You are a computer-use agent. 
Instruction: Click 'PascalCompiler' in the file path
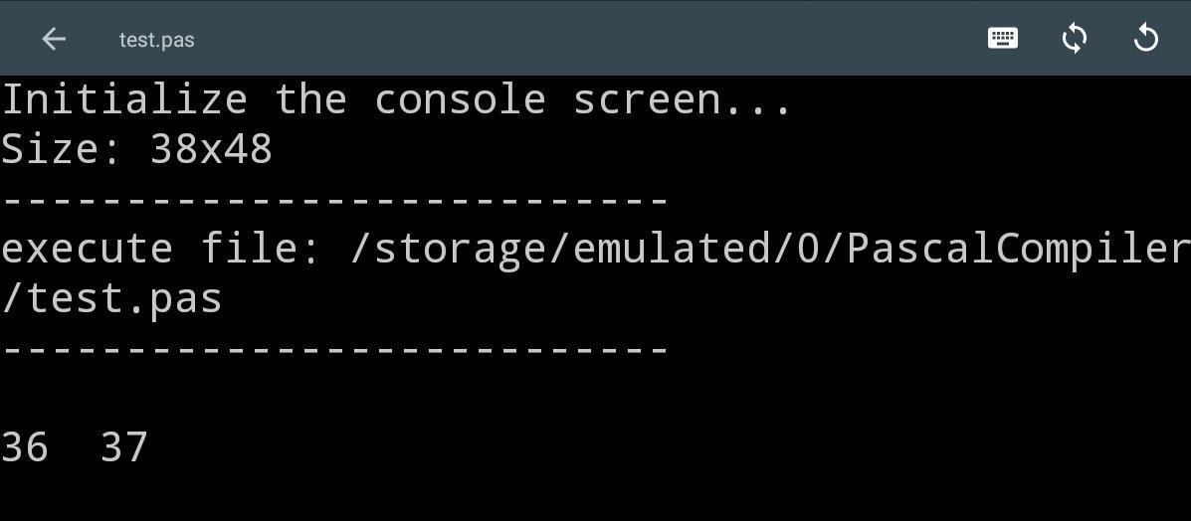coord(1017,250)
